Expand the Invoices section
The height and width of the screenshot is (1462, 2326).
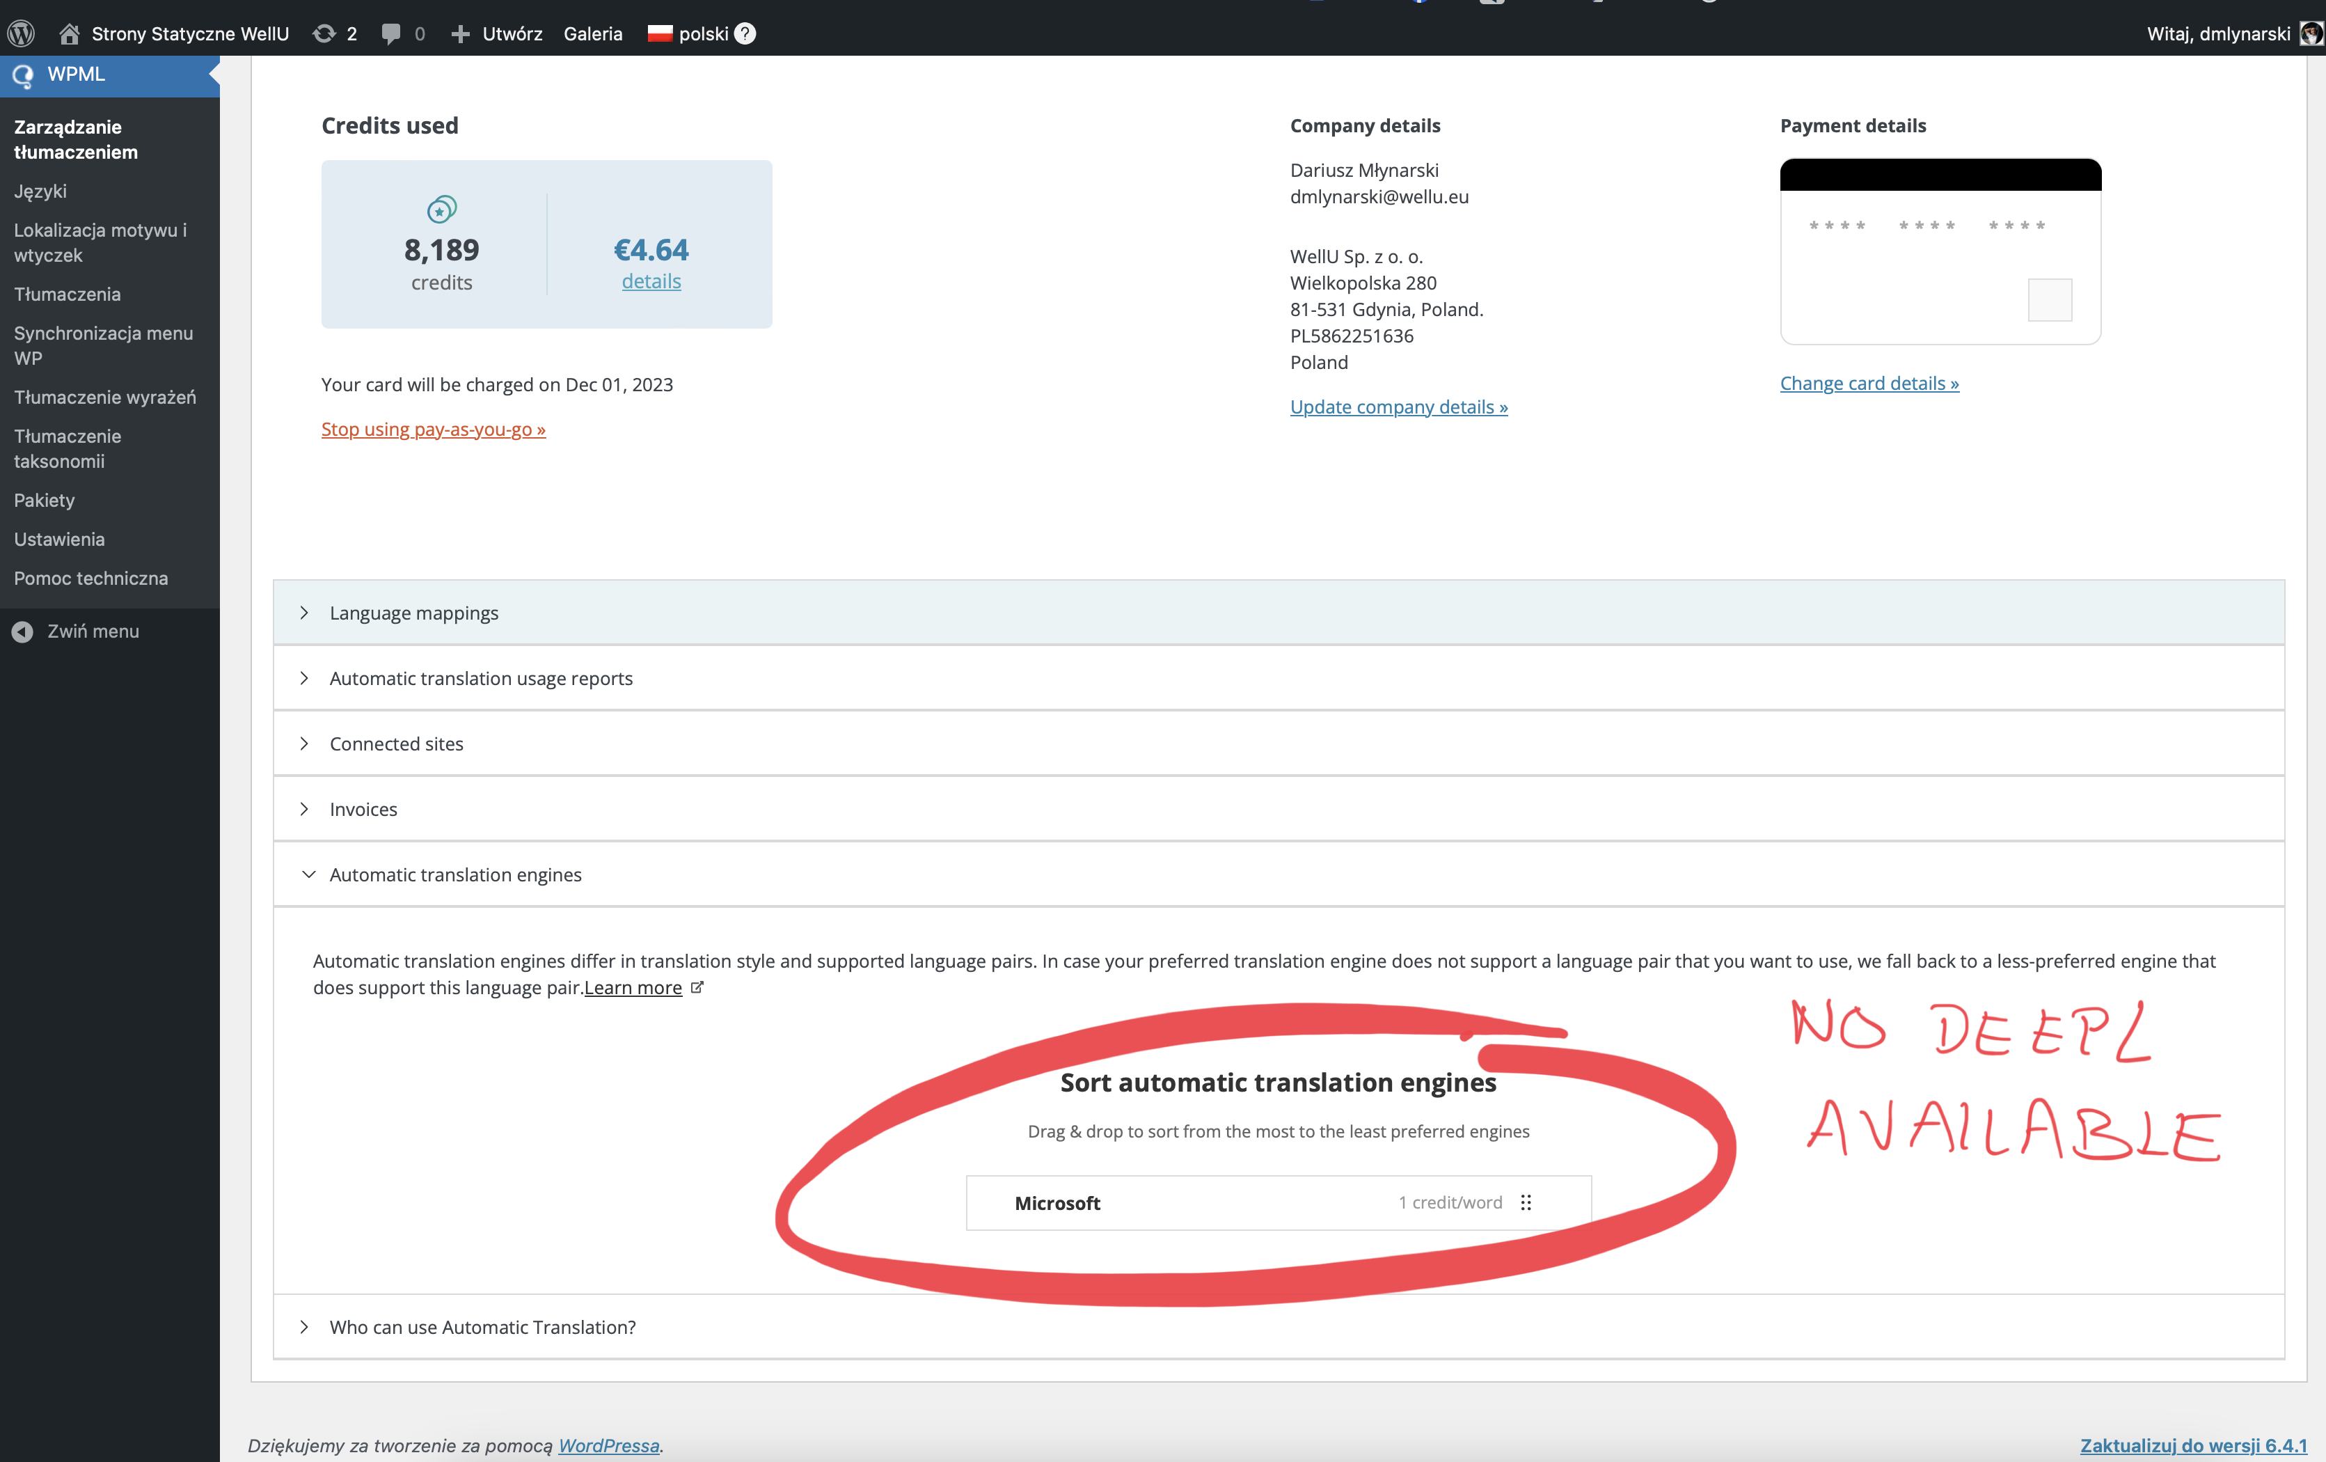[x=1279, y=809]
